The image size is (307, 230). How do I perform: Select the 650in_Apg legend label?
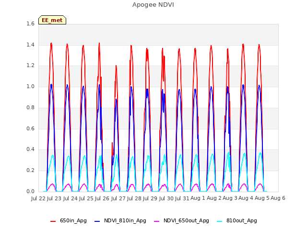click(x=73, y=221)
